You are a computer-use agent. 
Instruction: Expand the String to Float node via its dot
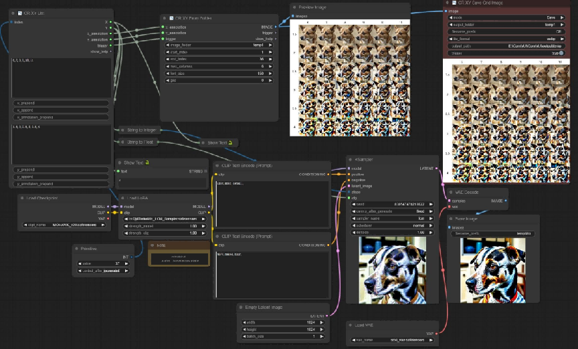coord(122,142)
